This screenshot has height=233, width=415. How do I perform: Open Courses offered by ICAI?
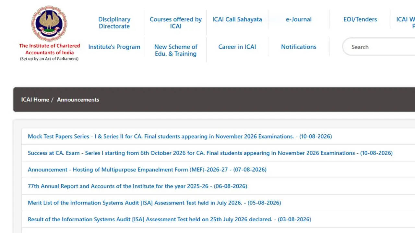tap(176, 23)
